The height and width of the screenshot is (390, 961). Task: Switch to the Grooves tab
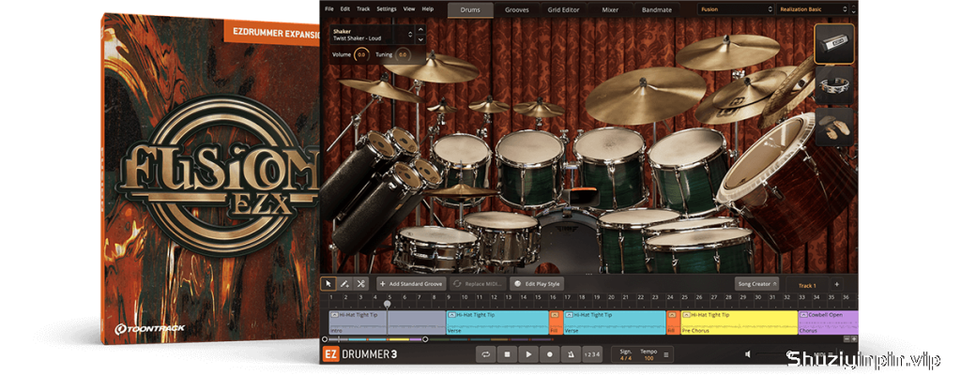517,9
